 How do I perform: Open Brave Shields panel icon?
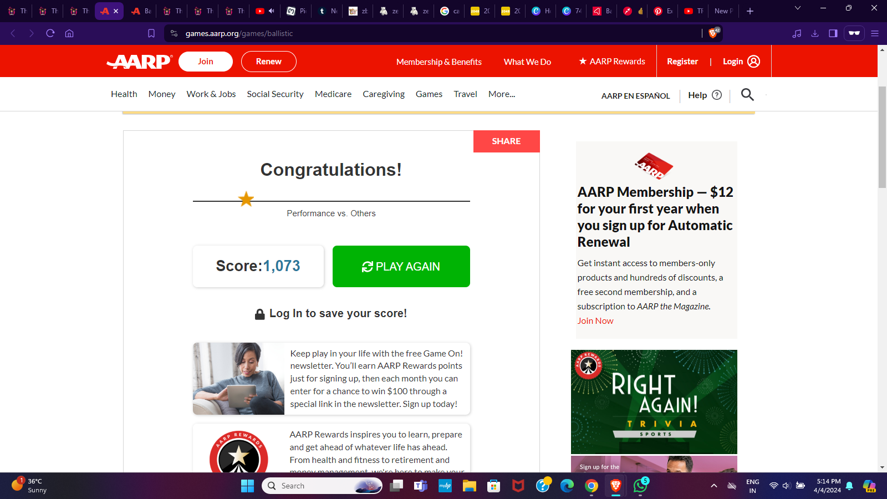coord(713,33)
